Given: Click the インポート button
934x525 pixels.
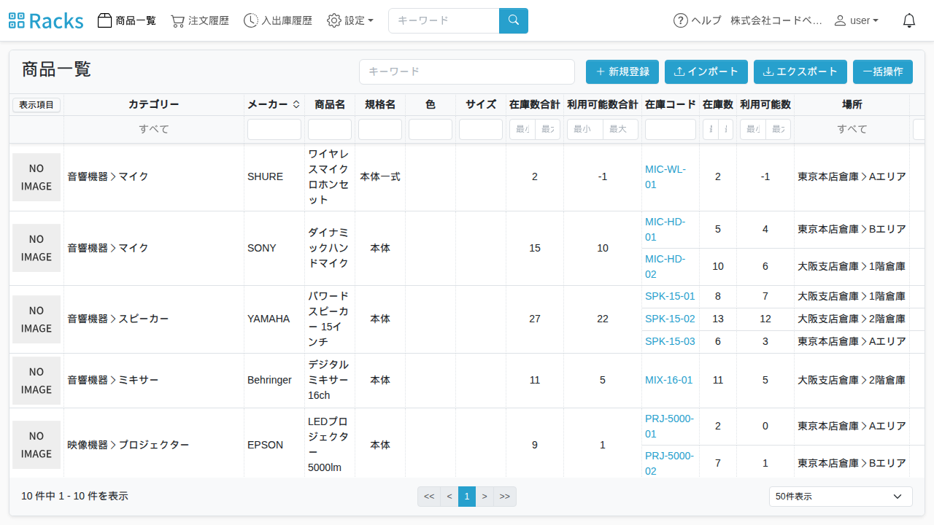Looking at the screenshot, I should pyautogui.click(x=706, y=71).
